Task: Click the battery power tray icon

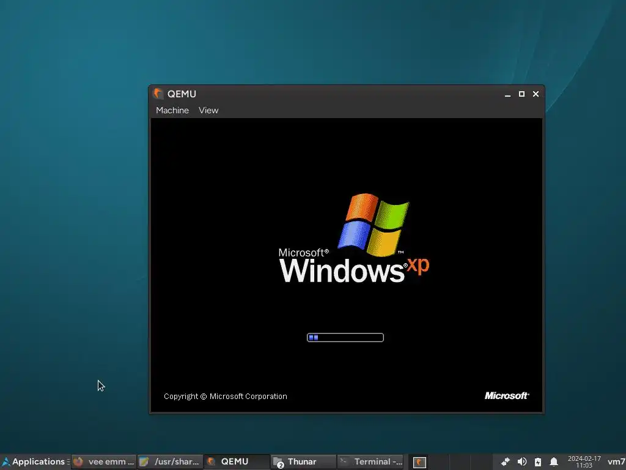Action: (x=538, y=462)
